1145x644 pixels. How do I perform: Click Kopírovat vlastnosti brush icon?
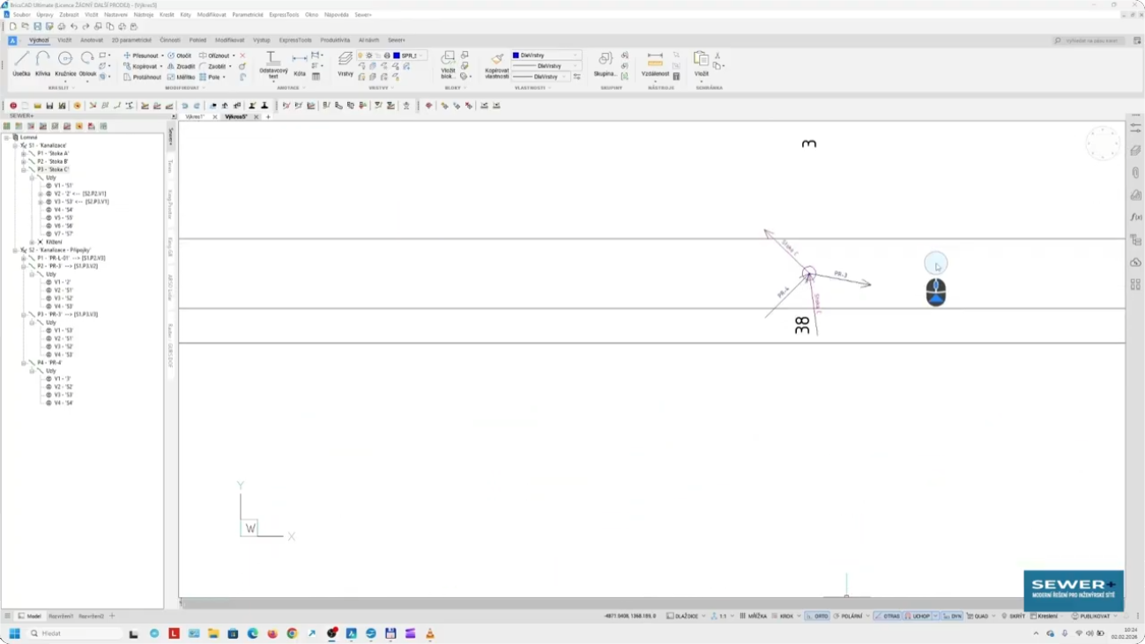click(497, 63)
